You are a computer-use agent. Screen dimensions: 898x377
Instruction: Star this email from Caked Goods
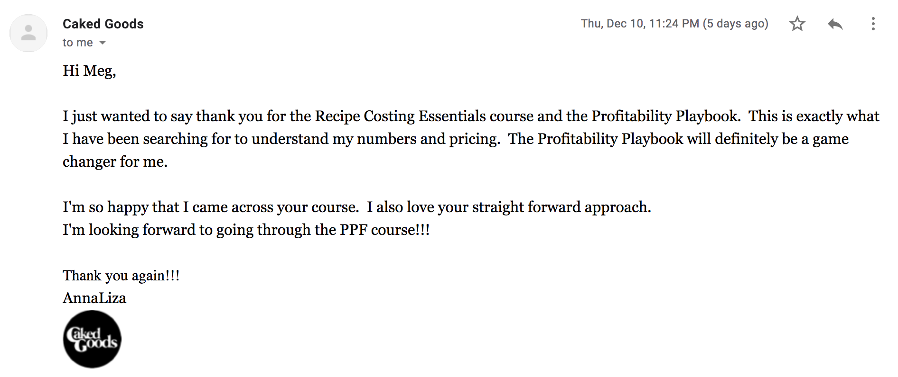coord(797,24)
